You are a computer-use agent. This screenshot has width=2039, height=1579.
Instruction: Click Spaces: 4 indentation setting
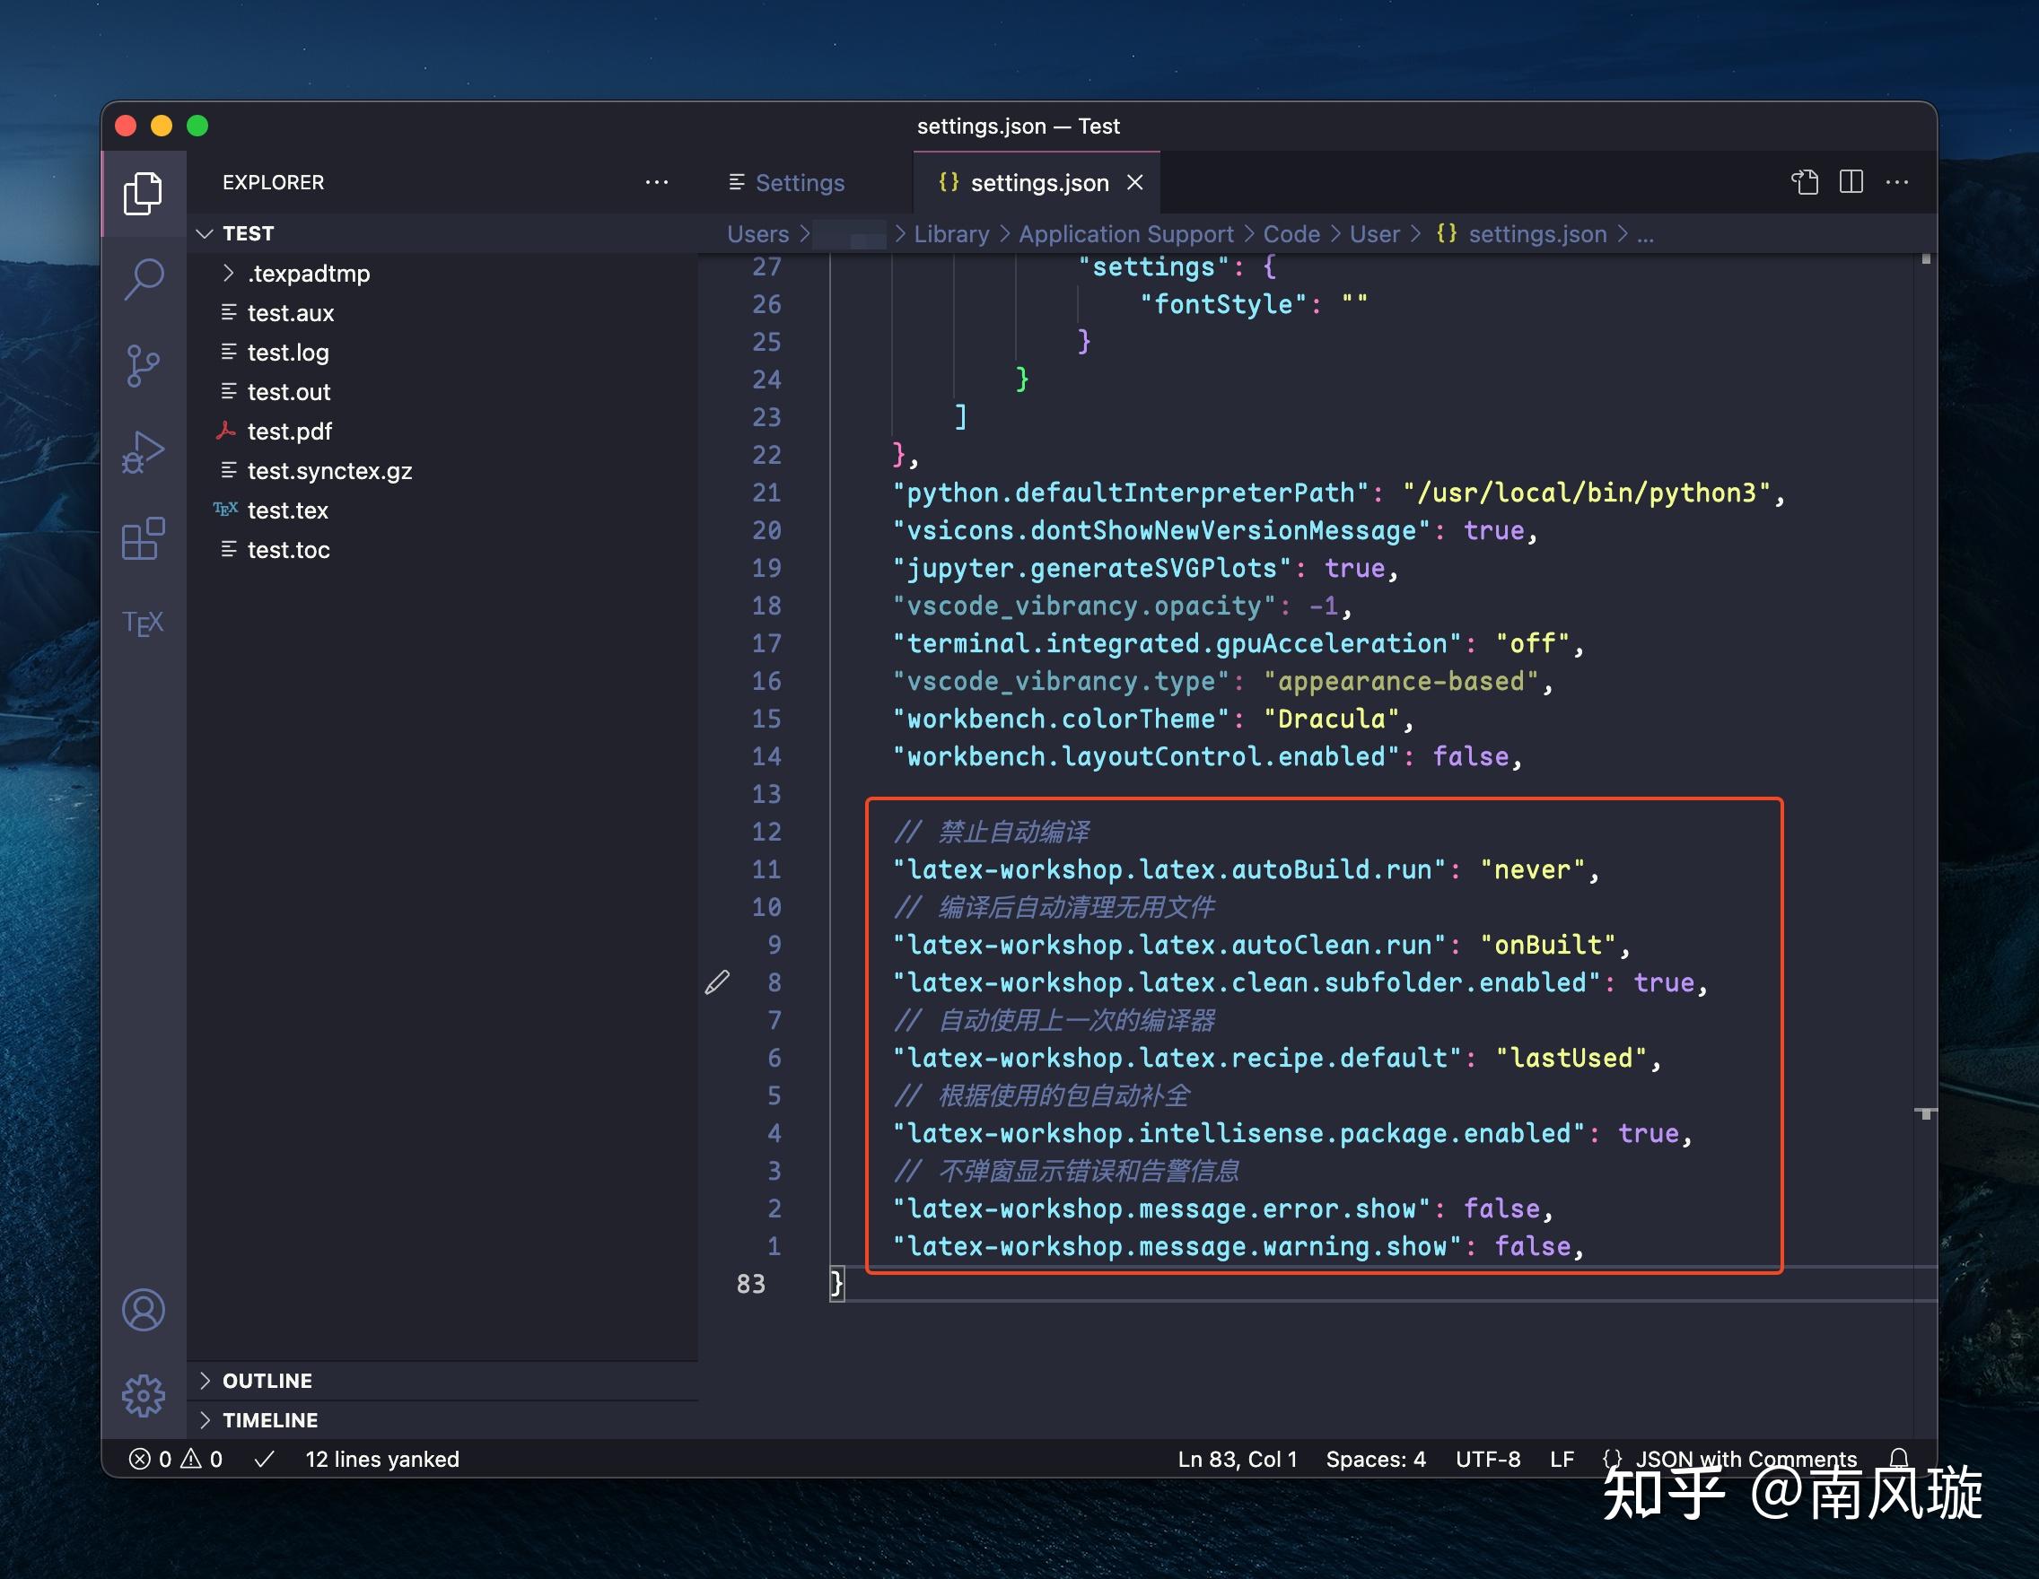click(1376, 1459)
